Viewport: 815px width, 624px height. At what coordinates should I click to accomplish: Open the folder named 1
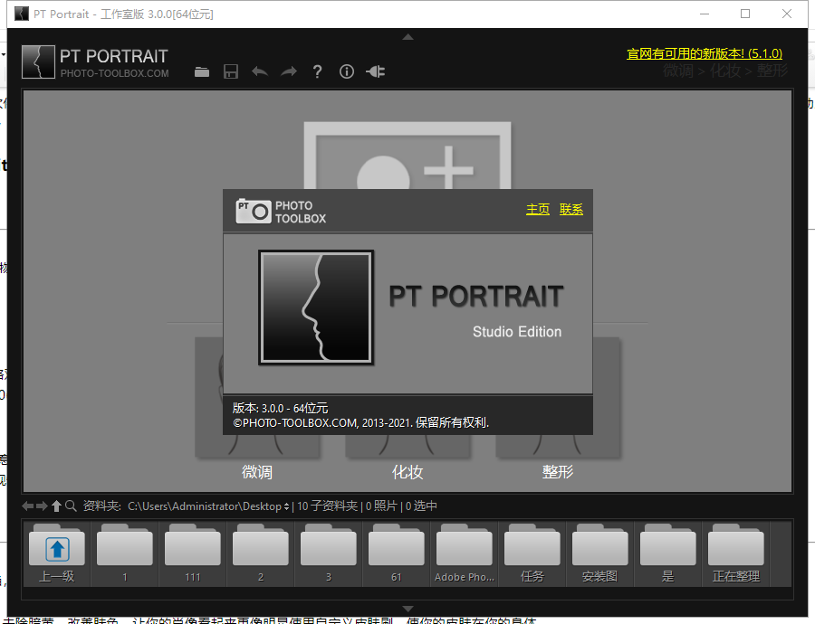(125, 554)
